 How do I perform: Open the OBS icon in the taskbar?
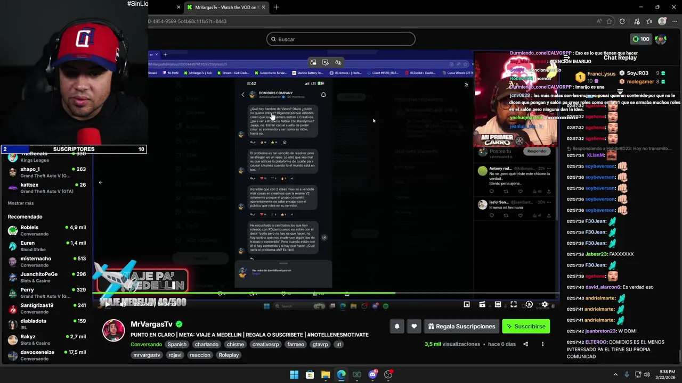(x=388, y=374)
